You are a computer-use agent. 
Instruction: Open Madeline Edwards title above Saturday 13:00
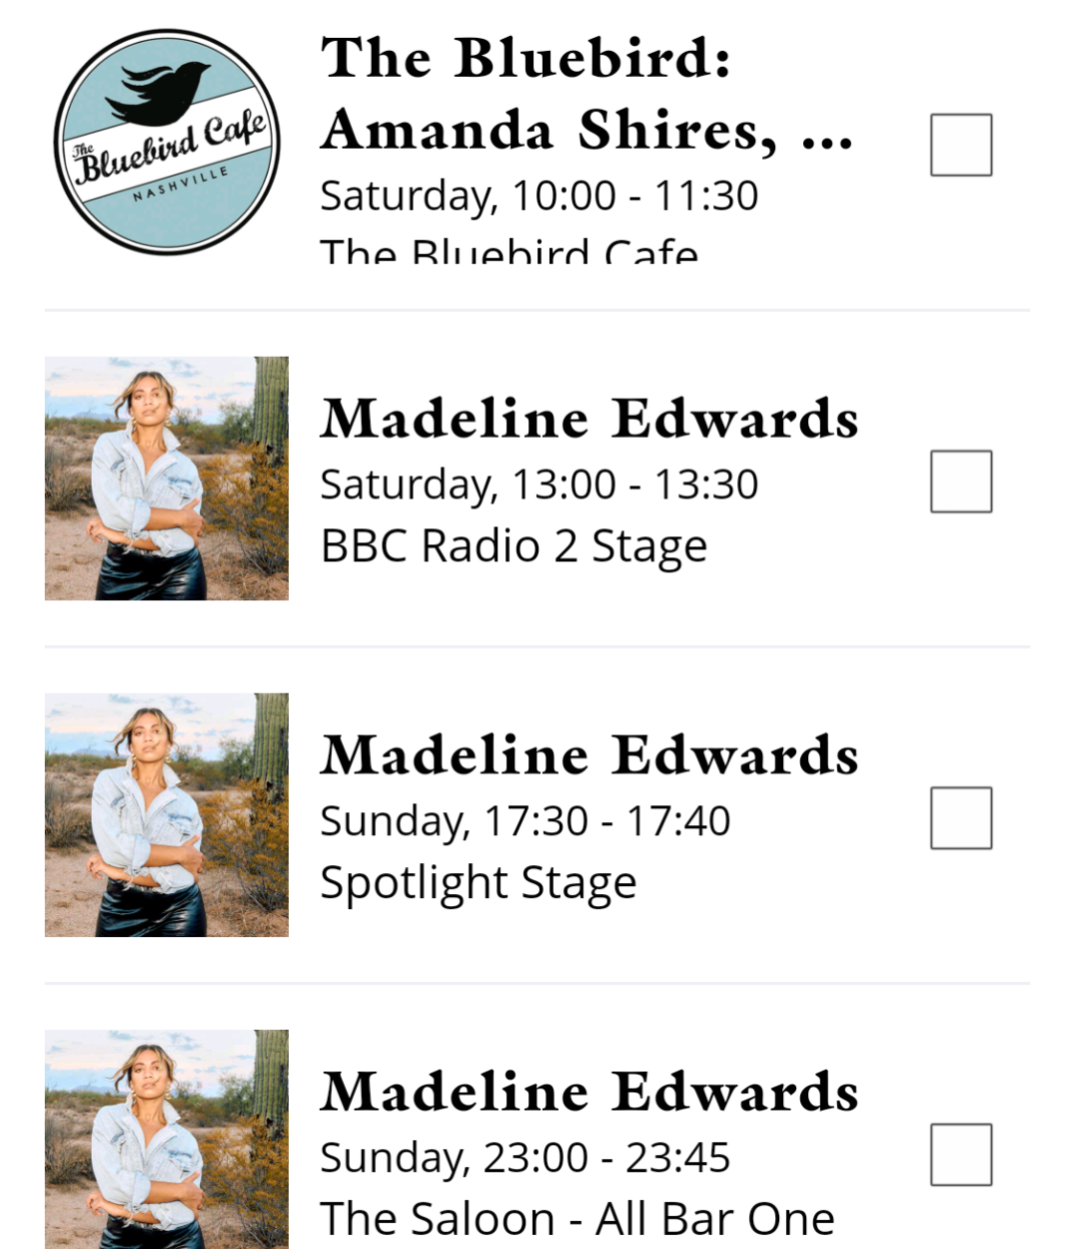pyautogui.click(x=589, y=419)
